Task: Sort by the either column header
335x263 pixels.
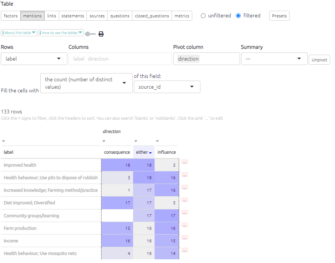Action: (x=142, y=152)
